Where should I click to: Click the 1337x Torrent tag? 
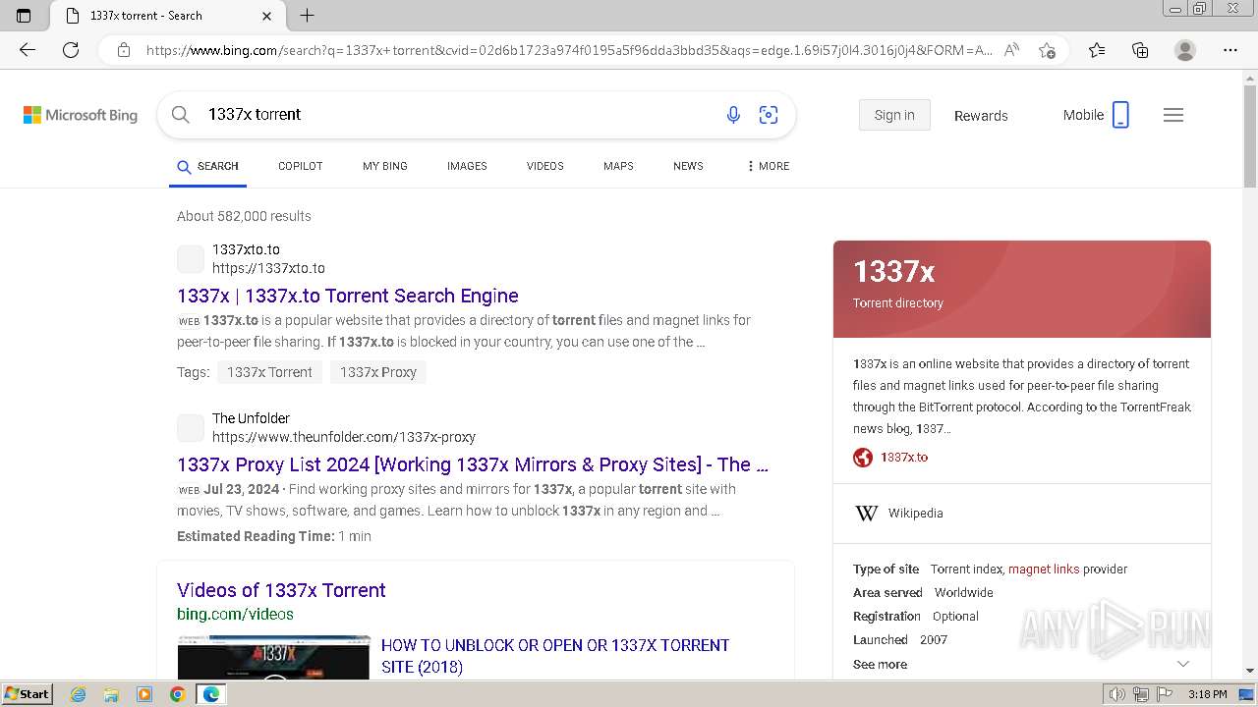[269, 372]
